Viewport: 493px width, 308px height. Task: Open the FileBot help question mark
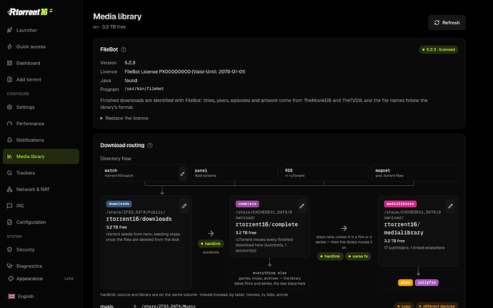pos(124,49)
